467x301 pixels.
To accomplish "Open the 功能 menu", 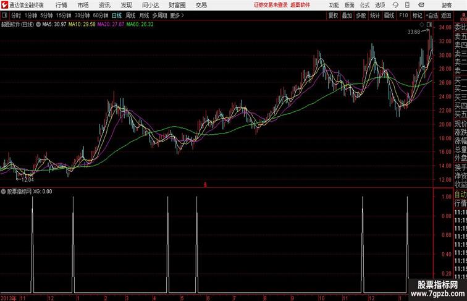I will [x=334, y=6].
